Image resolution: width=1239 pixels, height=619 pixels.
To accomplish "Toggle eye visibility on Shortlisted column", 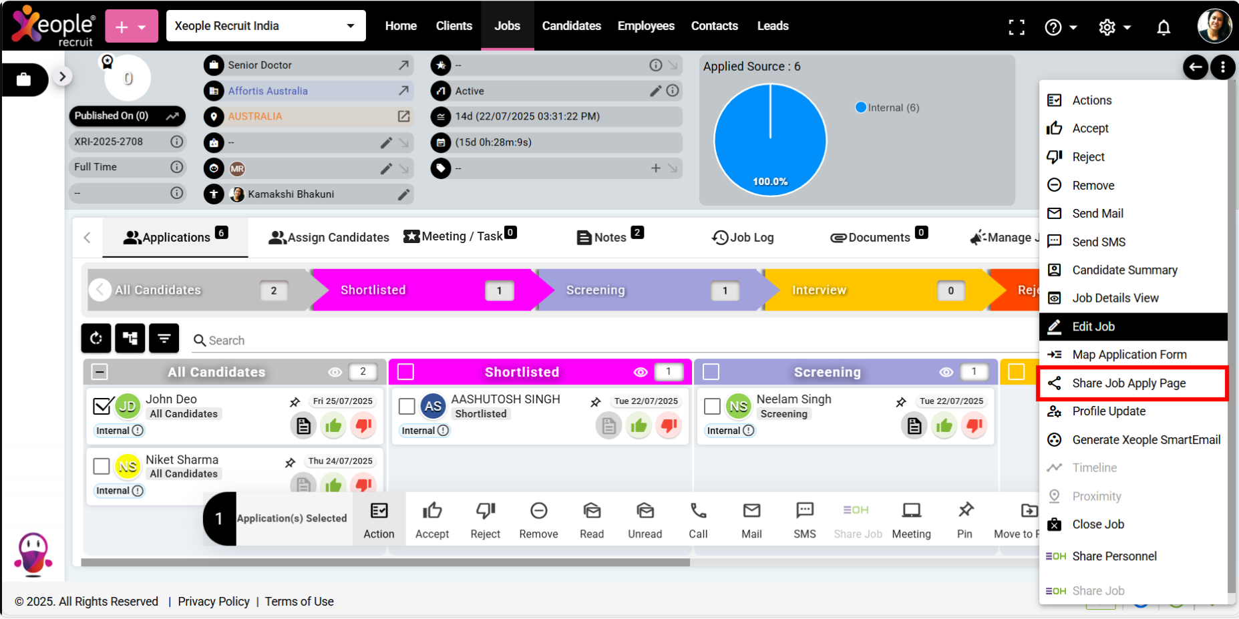I will tap(641, 372).
